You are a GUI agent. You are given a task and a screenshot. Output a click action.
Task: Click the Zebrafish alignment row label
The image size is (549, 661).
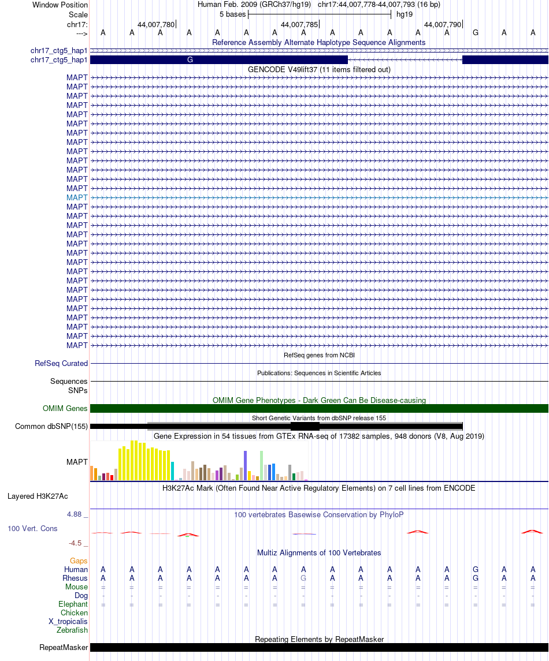coord(72,630)
